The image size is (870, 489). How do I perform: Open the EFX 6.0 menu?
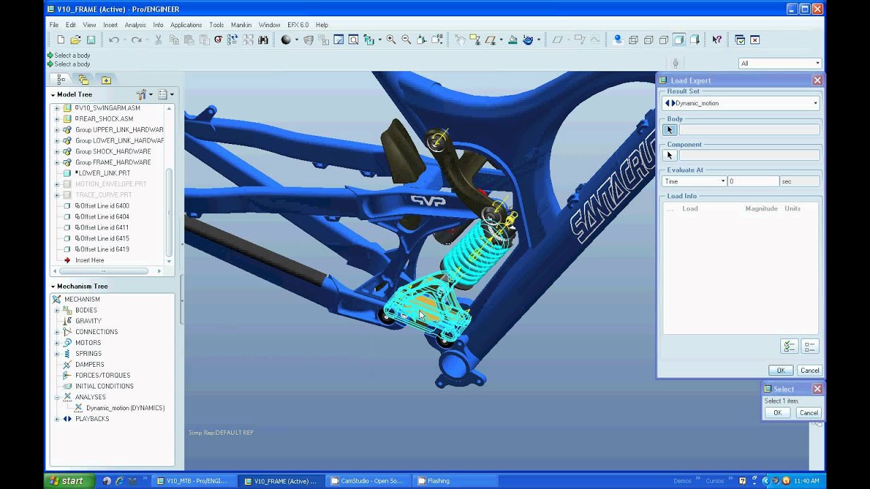pos(298,25)
